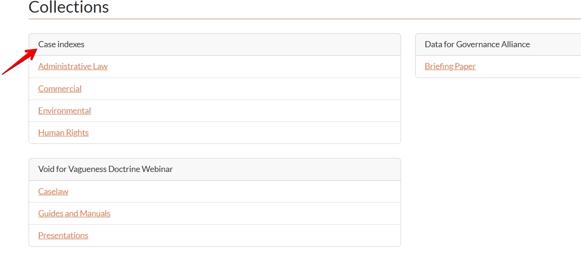
Task: Click the Data for Governance Alliance header
Action: 477,44
